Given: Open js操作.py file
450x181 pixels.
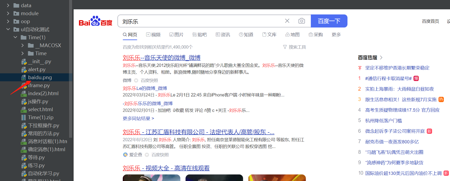Looking at the screenshot, I should (x=35, y=102).
